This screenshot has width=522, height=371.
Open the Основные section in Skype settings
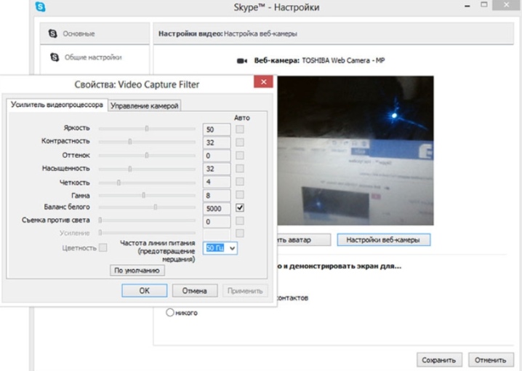point(95,33)
